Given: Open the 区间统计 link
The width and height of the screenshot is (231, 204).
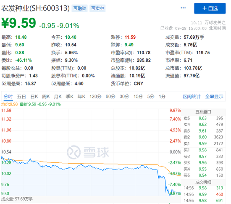Looking at the screenshot, I should (x=192, y=97).
